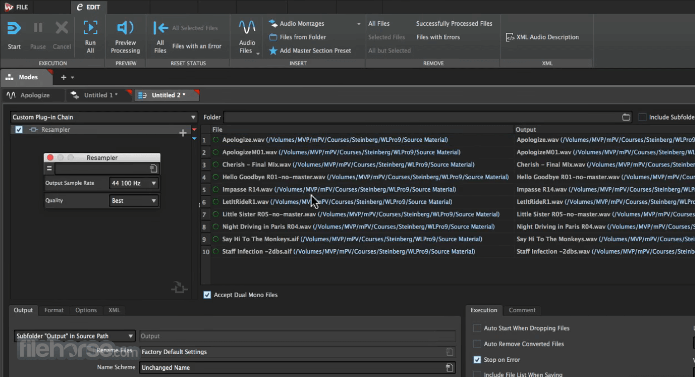Click the Folder path input field
695x377 pixels.
tap(428, 117)
